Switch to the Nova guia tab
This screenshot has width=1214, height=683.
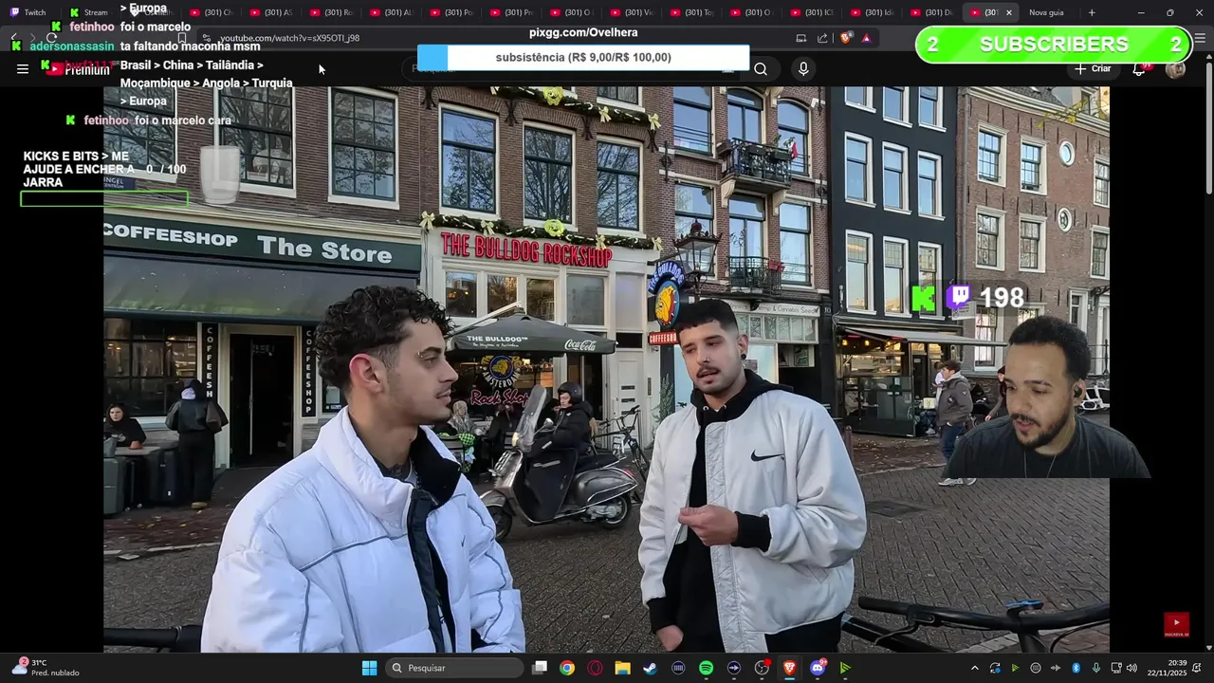1046,12
